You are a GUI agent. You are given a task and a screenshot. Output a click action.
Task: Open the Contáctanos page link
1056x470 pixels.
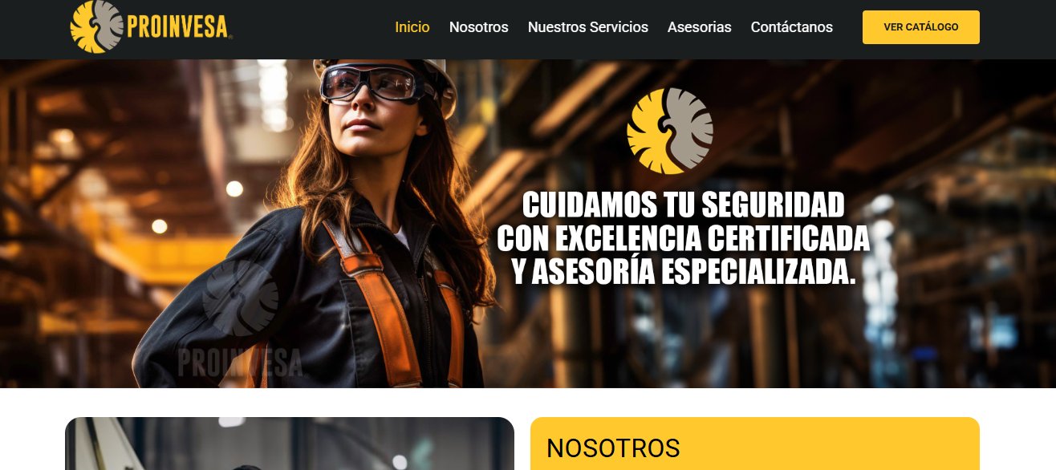click(792, 27)
